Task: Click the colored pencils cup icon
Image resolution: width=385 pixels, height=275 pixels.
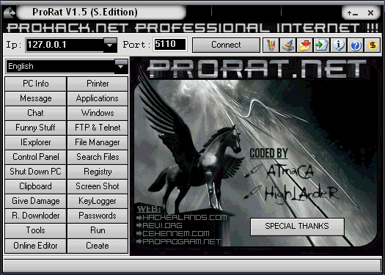Action: point(271,45)
